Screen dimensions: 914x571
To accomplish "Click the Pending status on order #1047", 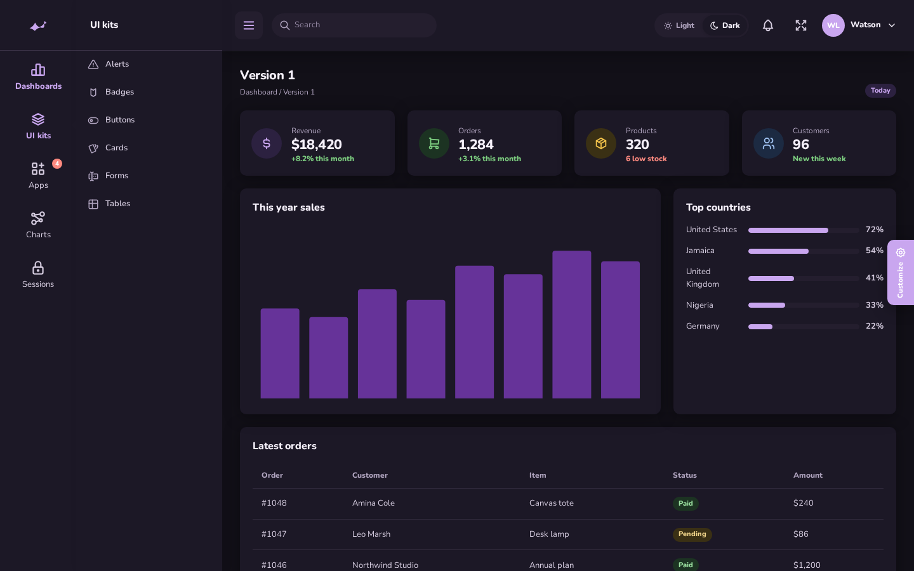I will point(692,534).
